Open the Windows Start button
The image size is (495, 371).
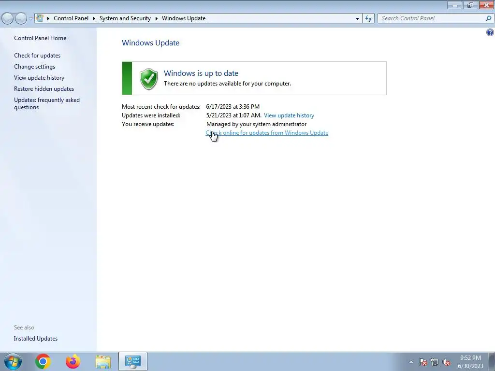click(x=13, y=361)
